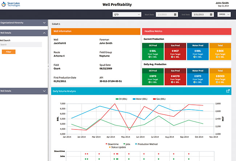Collapse the upper Well Details panel

pos(24,33)
